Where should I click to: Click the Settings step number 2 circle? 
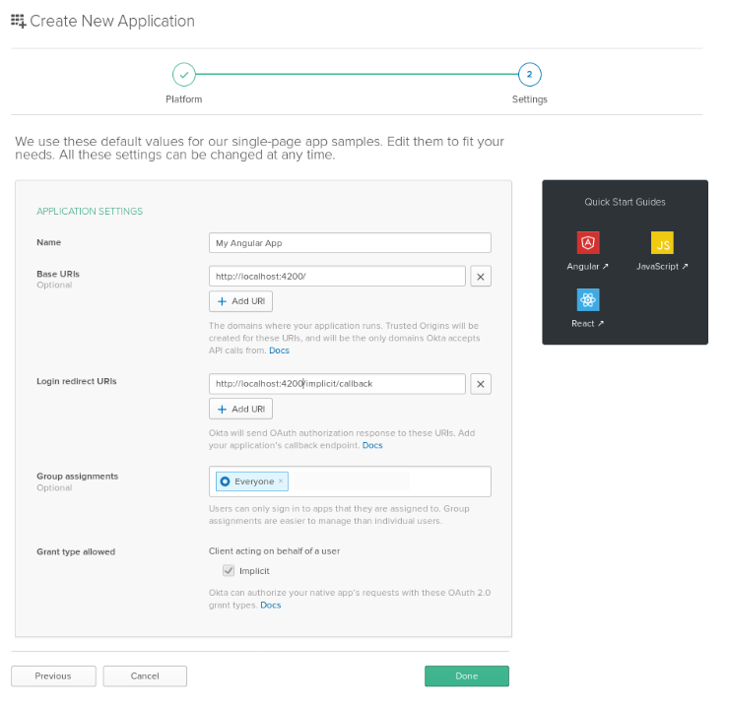(x=529, y=74)
